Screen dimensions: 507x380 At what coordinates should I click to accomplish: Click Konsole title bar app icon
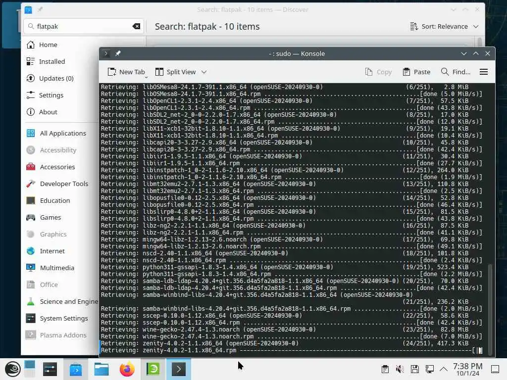pos(106,53)
